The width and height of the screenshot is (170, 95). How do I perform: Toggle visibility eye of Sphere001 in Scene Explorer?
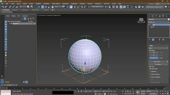(x=10, y=23)
